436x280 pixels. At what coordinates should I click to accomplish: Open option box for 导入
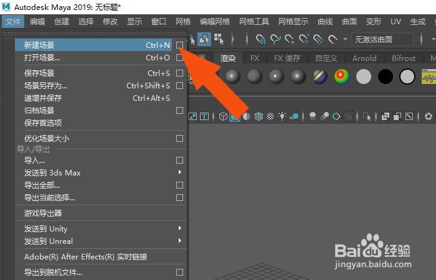pos(179,161)
